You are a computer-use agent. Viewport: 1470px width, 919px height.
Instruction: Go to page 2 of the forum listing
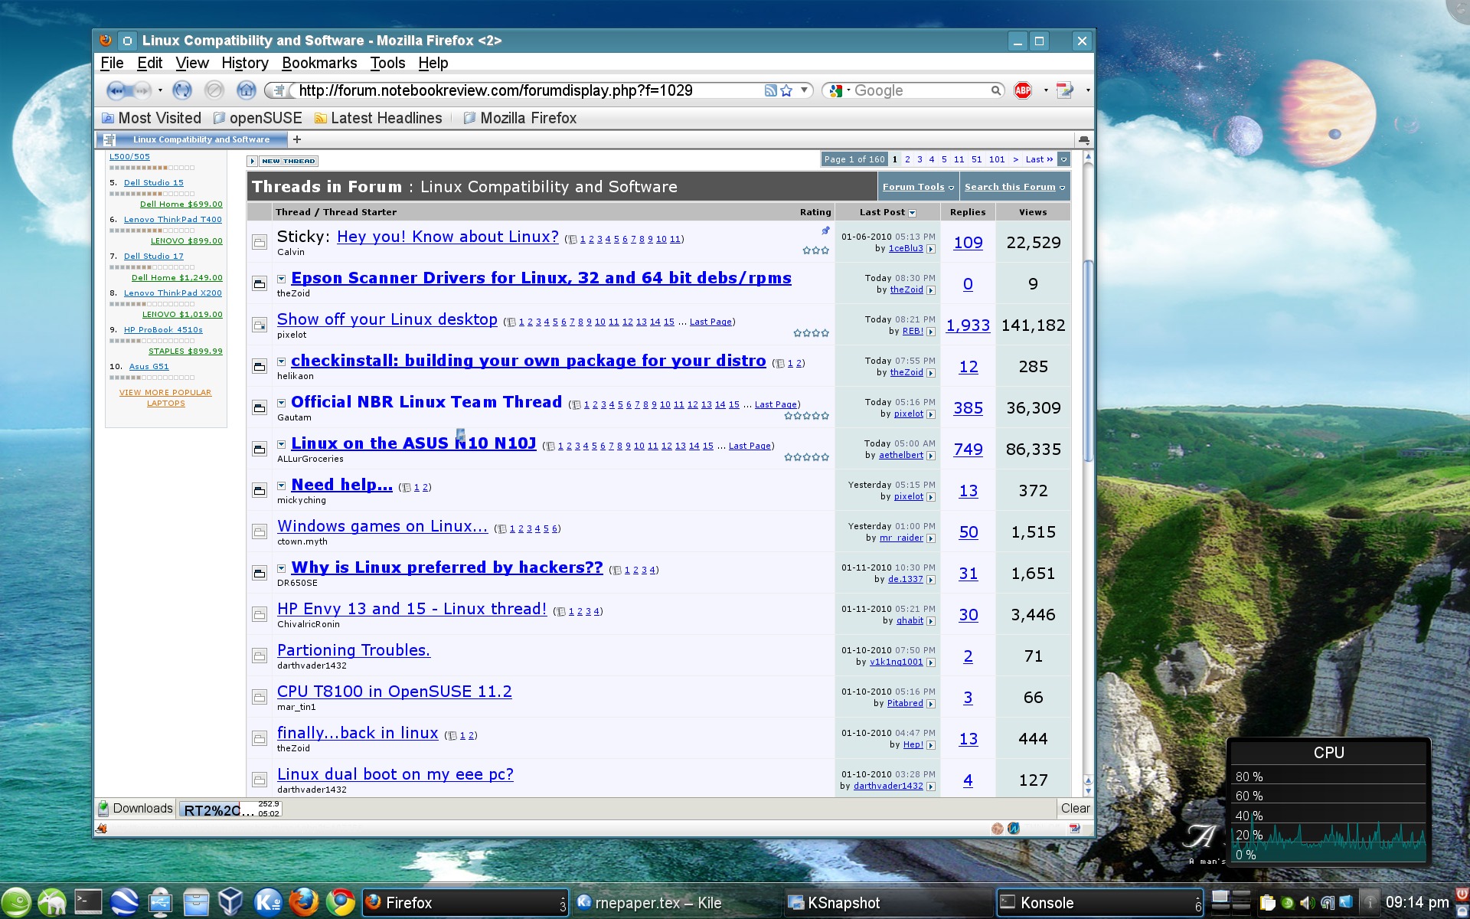[907, 159]
